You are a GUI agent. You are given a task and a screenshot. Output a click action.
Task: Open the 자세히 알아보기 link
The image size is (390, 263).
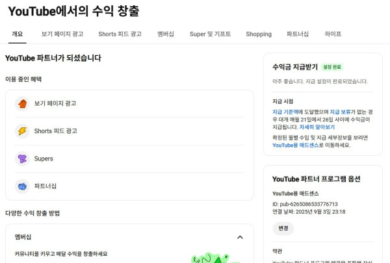click(317, 127)
